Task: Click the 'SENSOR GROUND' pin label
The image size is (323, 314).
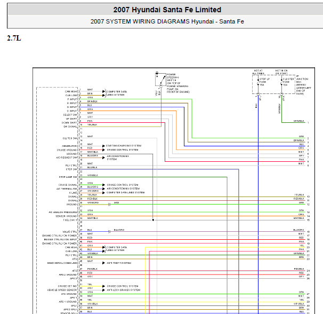Action: click(x=66, y=216)
